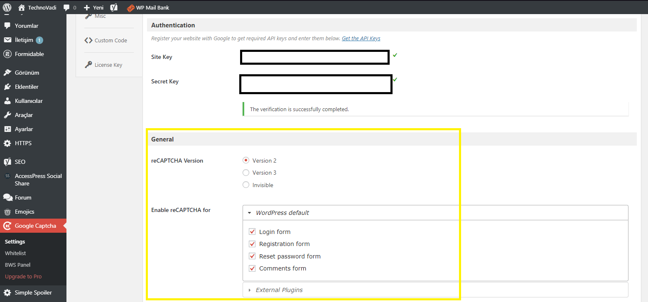Open WP Mail Bank in the top bar

pos(148,7)
